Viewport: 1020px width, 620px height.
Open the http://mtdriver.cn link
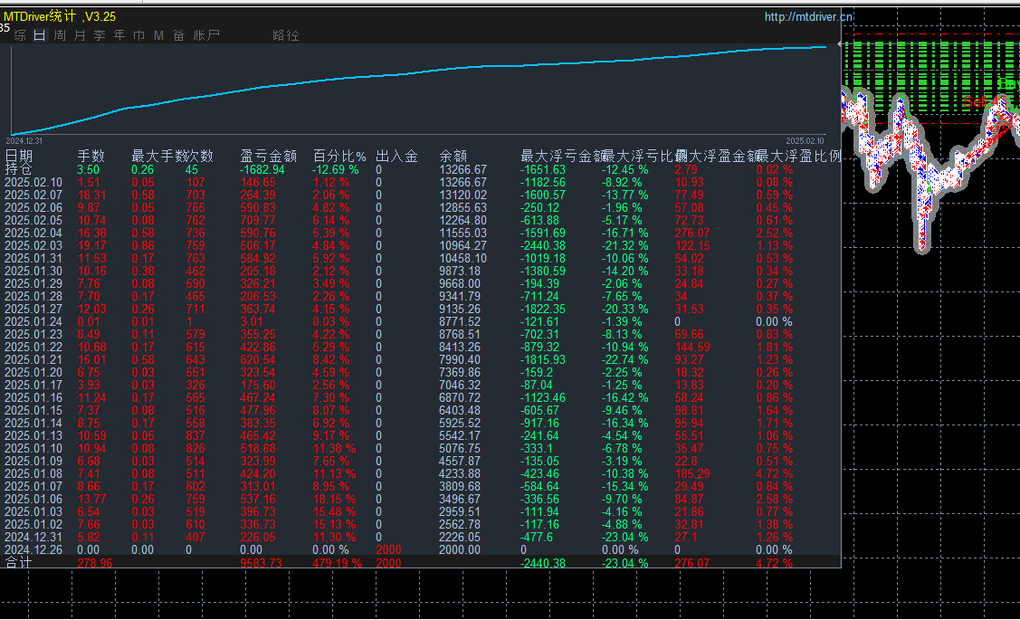pyautogui.click(x=808, y=17)
